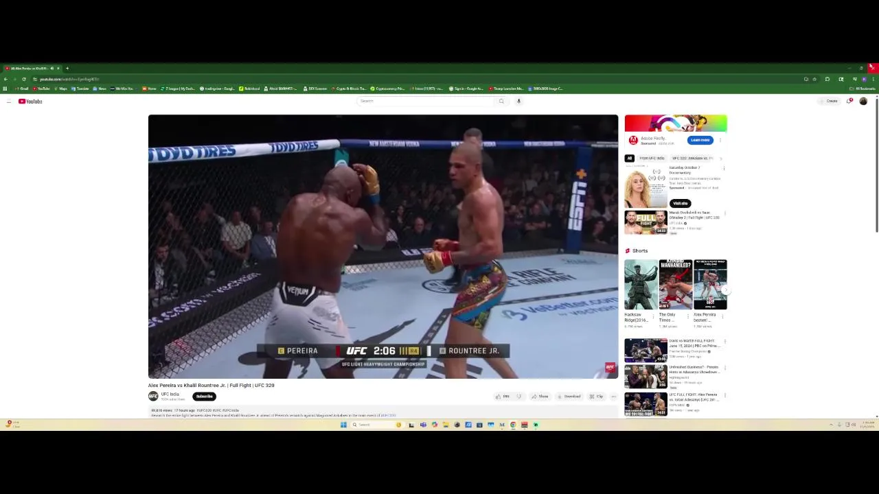
Task: Click the video player frame
Action: (x=383, y=246)
